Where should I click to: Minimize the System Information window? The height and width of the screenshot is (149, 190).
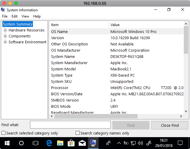point(156,10)
